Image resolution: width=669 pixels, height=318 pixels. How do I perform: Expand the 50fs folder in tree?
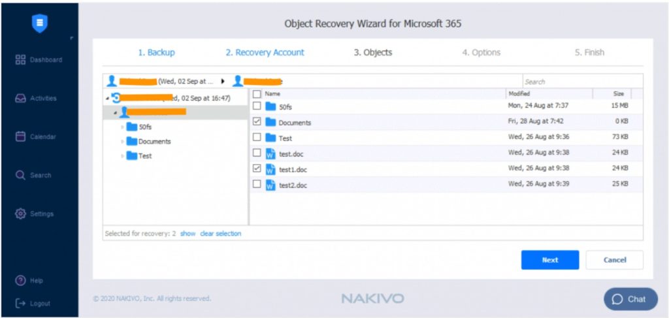[122, 127]
